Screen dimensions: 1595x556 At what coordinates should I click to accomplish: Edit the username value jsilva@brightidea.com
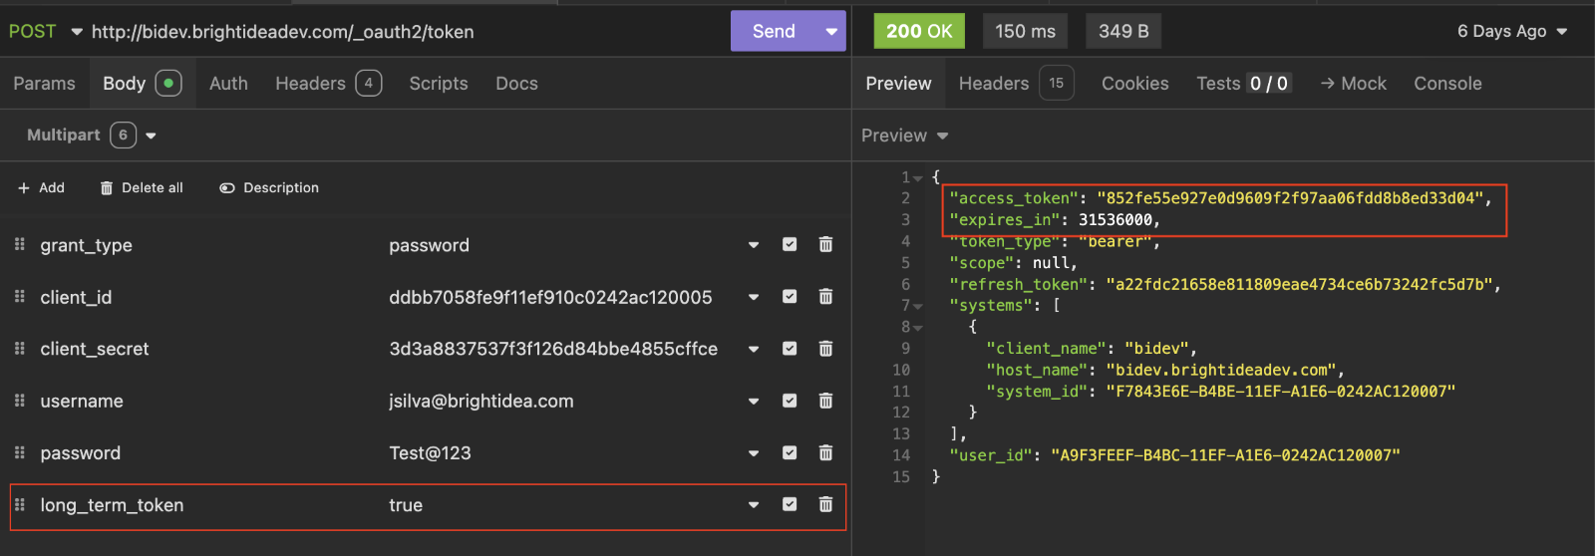(481, 401)
